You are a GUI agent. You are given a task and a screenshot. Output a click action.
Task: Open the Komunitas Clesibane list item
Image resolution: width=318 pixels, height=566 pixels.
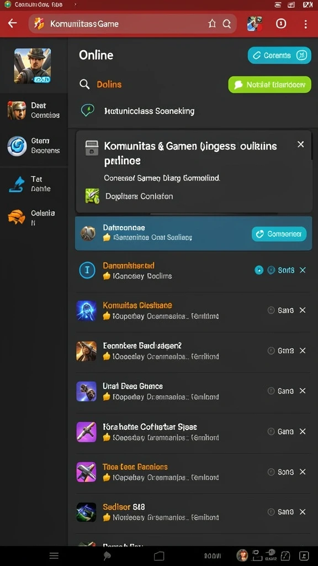193,311
